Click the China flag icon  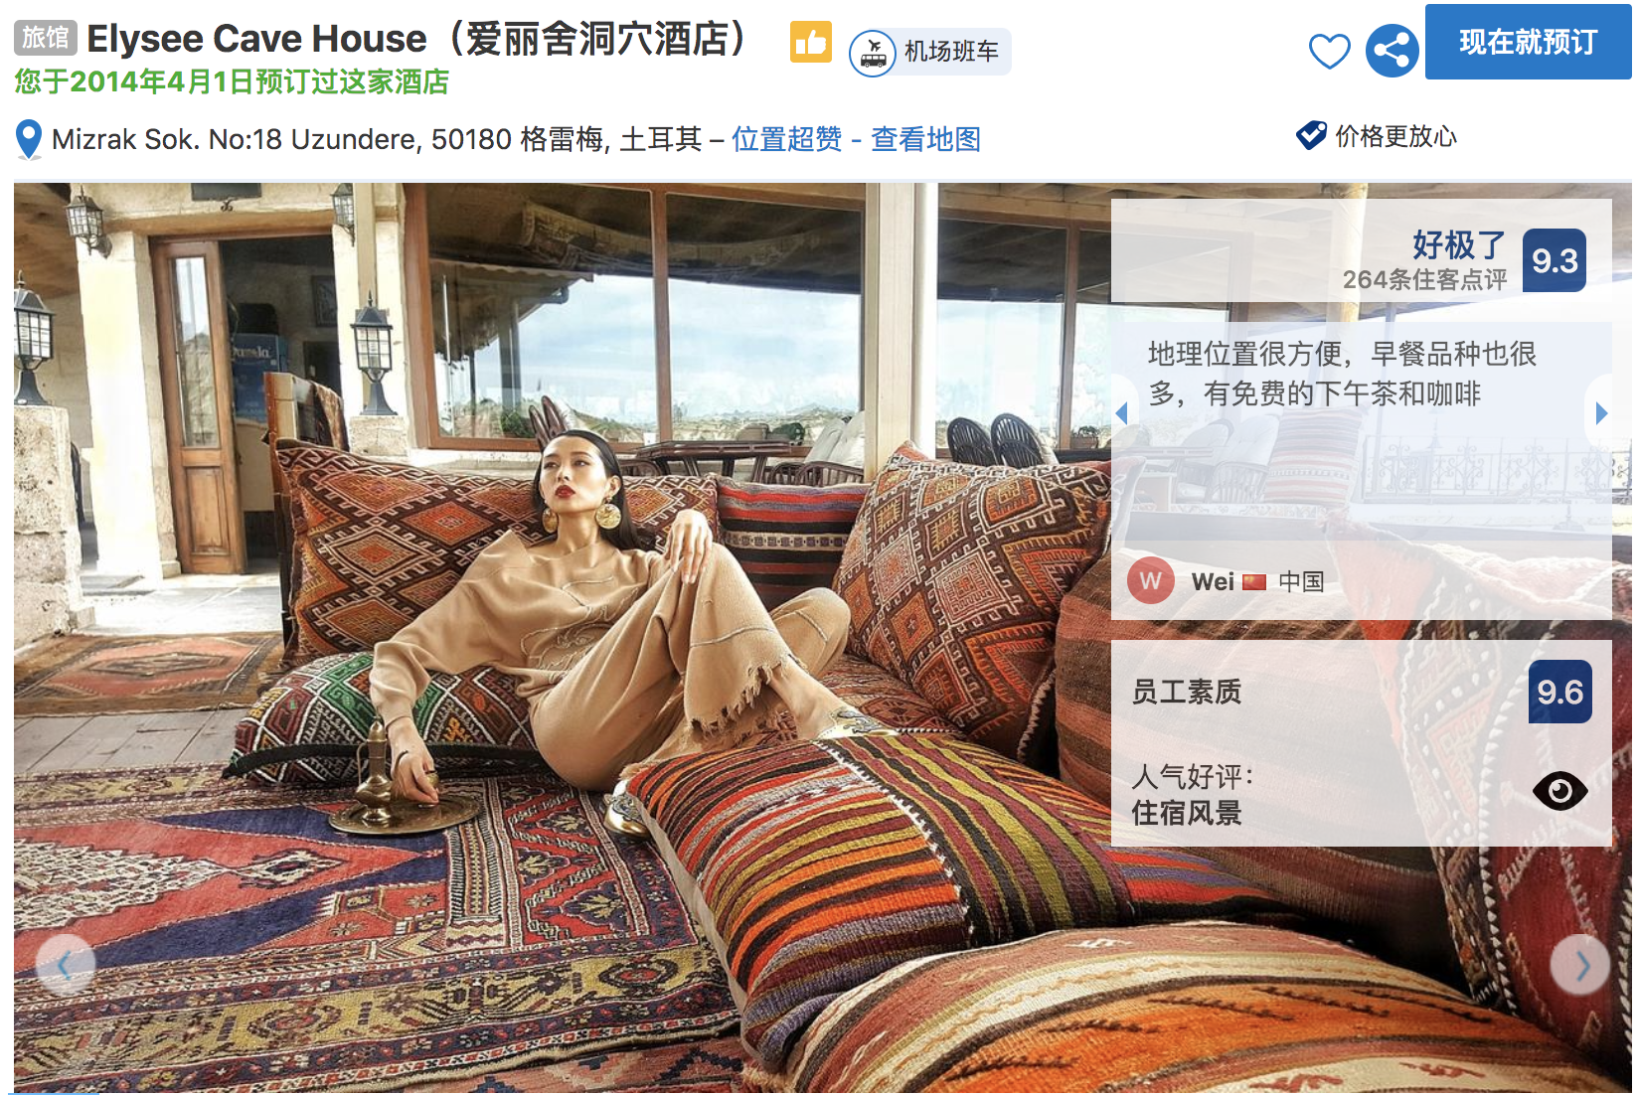pyautogui.click(x=1254, y=582)
